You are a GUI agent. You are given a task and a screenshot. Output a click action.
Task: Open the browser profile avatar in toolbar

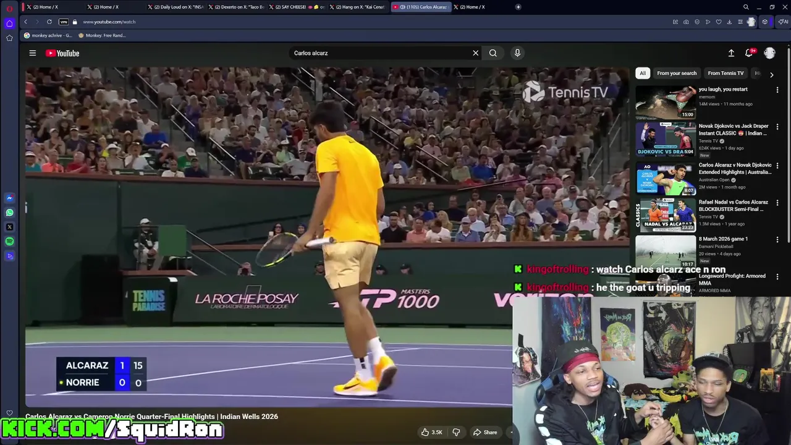coord(751,22)
